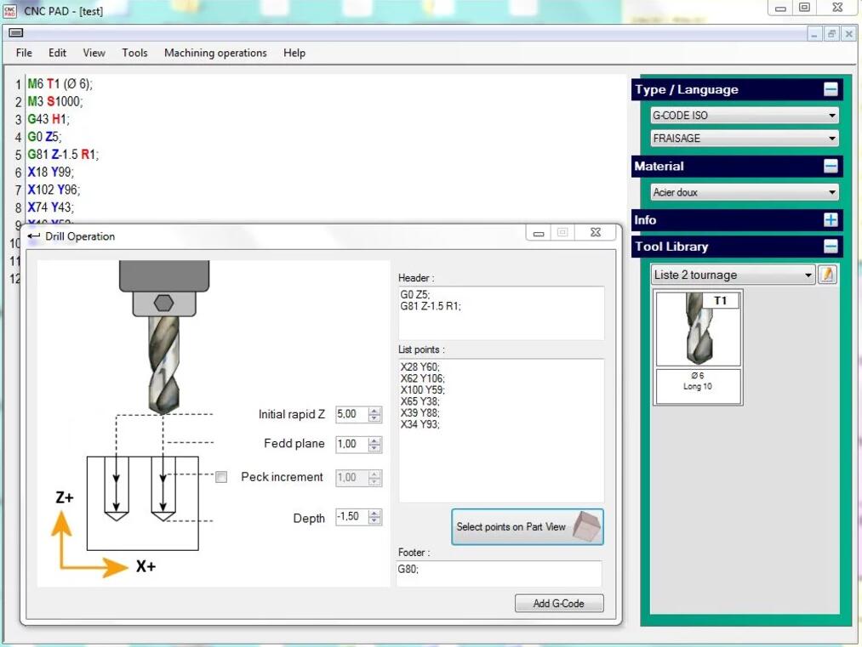This screenshot has height=647, width=862.
Task: Open the Acier doux material dropdown
Action: pyautogui.click(x=745, y=192)
